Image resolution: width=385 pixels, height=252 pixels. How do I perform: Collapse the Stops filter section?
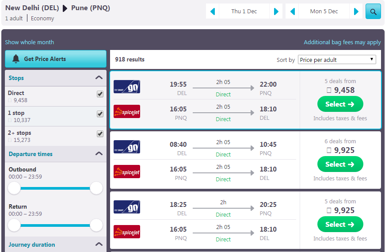coord(99,78)
